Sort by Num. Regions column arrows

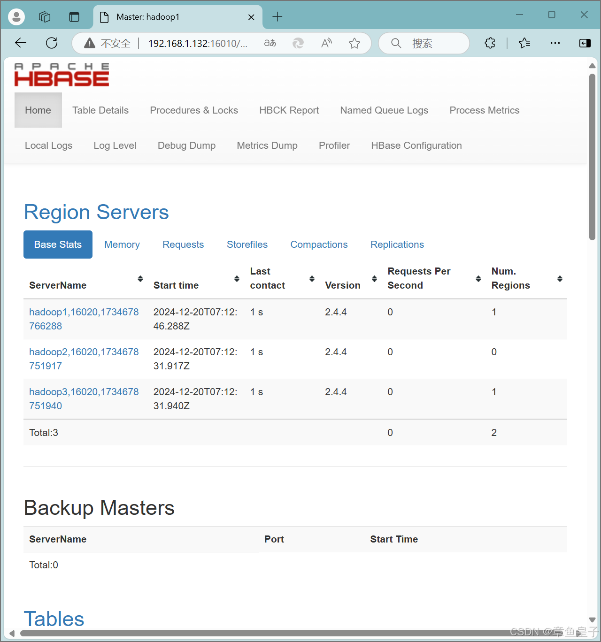[x=560, y=279]
